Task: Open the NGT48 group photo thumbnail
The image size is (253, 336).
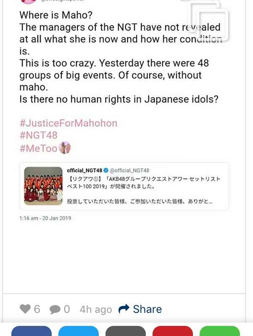Action: (x=43, y=186)
